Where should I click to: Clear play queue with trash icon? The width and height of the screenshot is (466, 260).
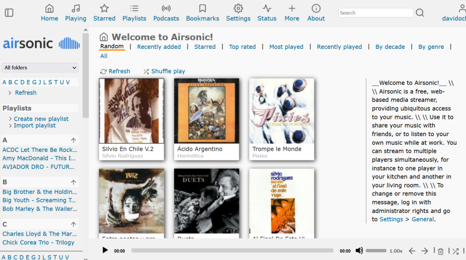[x=440, y=251]
